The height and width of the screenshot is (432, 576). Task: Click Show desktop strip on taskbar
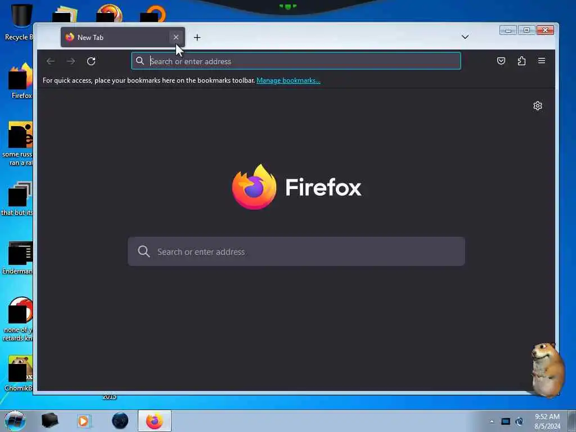[571, 421]
